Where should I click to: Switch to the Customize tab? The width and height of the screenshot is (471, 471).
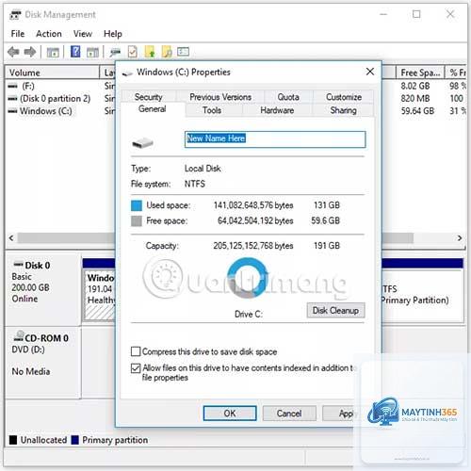[344, 97]
